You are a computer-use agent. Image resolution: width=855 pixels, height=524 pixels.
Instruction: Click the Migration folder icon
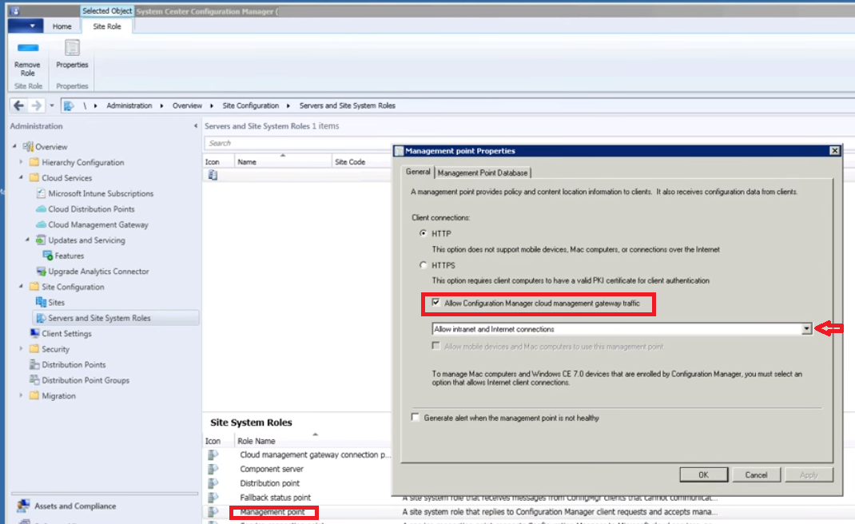pyautogui.click(x=34, y=395)
